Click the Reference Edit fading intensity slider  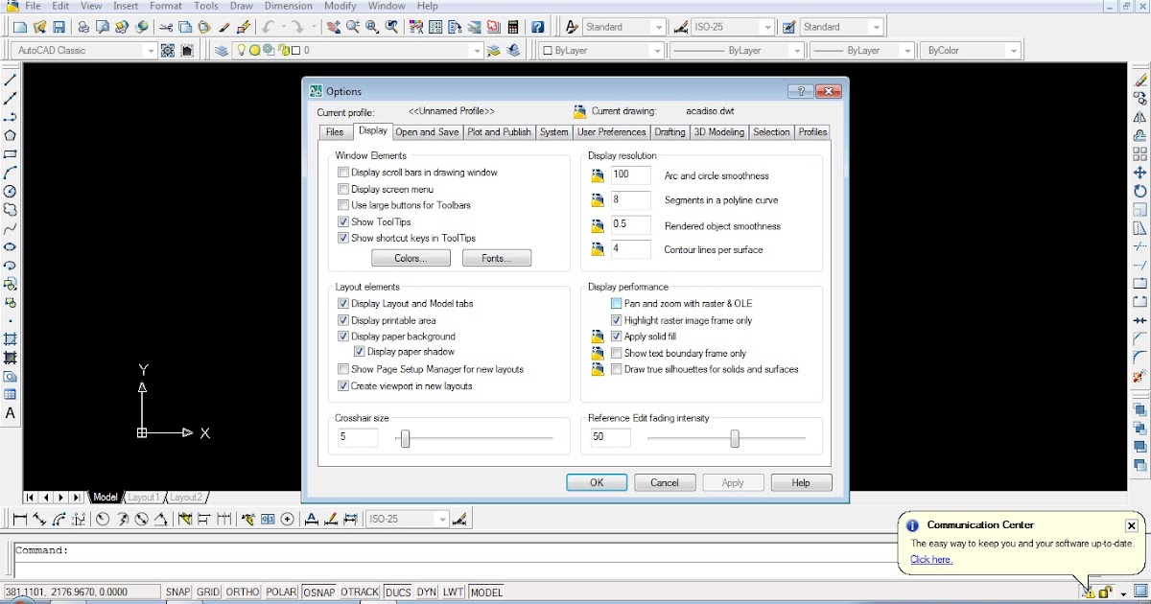[x=734, y=437]
